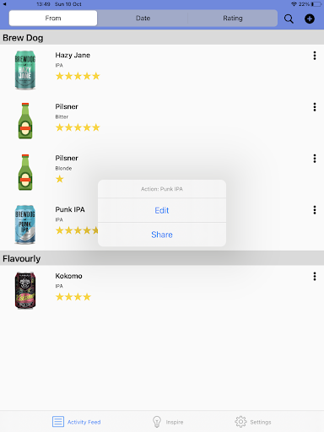
Task: Tap the Kokomo can image
Action: (25, 290)
